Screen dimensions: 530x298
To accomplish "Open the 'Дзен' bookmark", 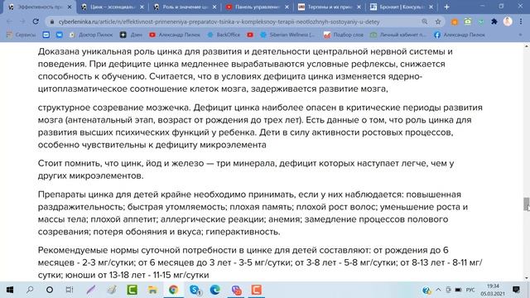I will (x=131, y=35).
